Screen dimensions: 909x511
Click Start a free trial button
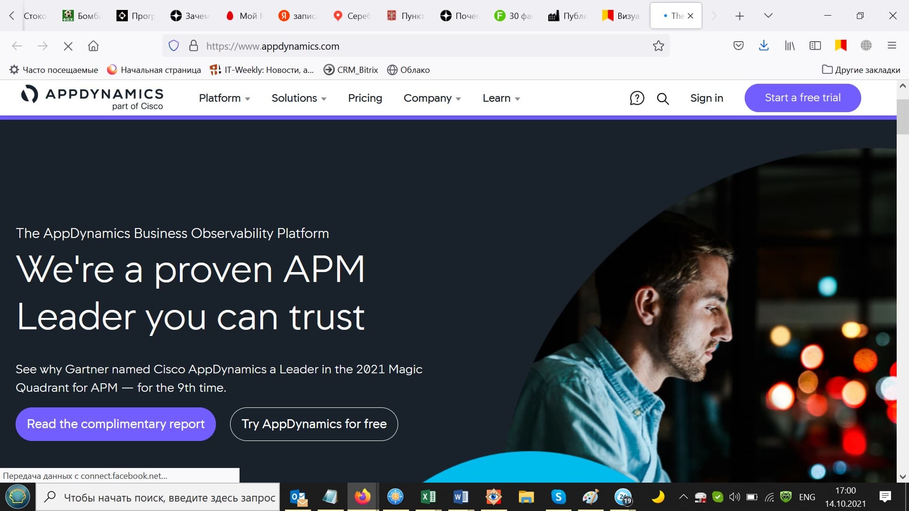pos(802,98)
